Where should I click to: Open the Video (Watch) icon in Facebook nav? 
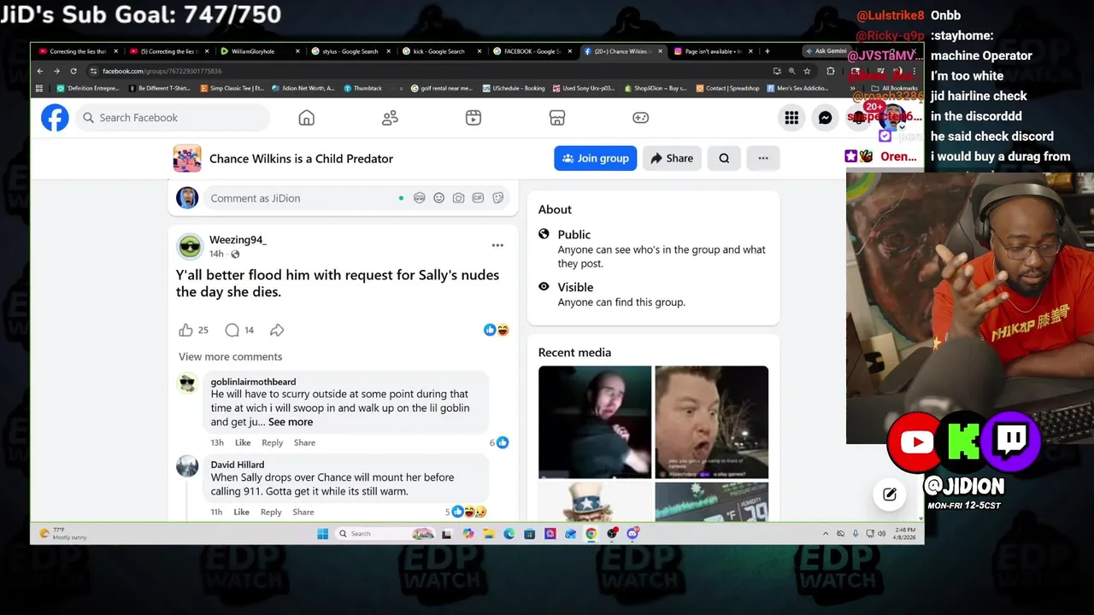473,118
